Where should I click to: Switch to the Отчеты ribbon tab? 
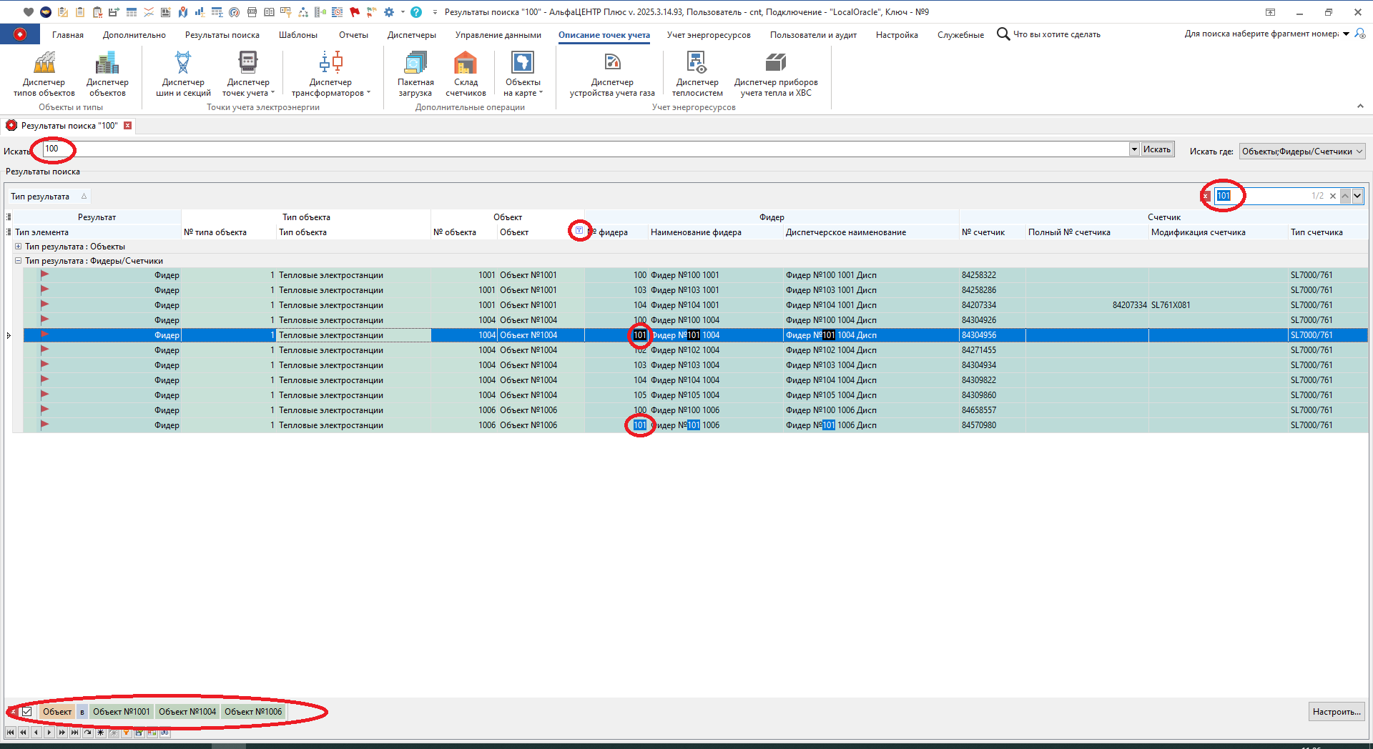(x=353, y=35)
